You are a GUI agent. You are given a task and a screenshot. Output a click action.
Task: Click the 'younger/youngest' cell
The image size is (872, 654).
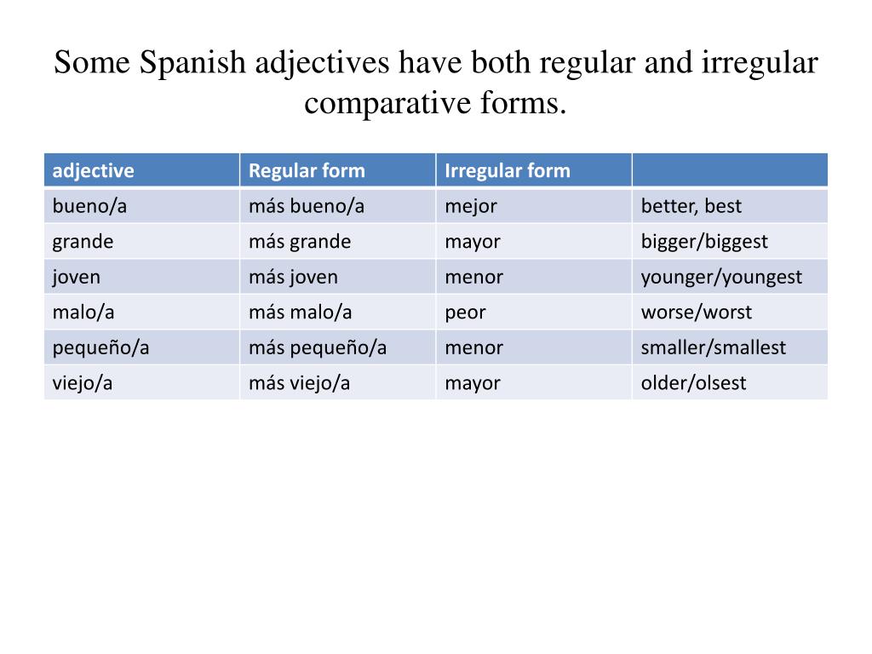point(730,277)
